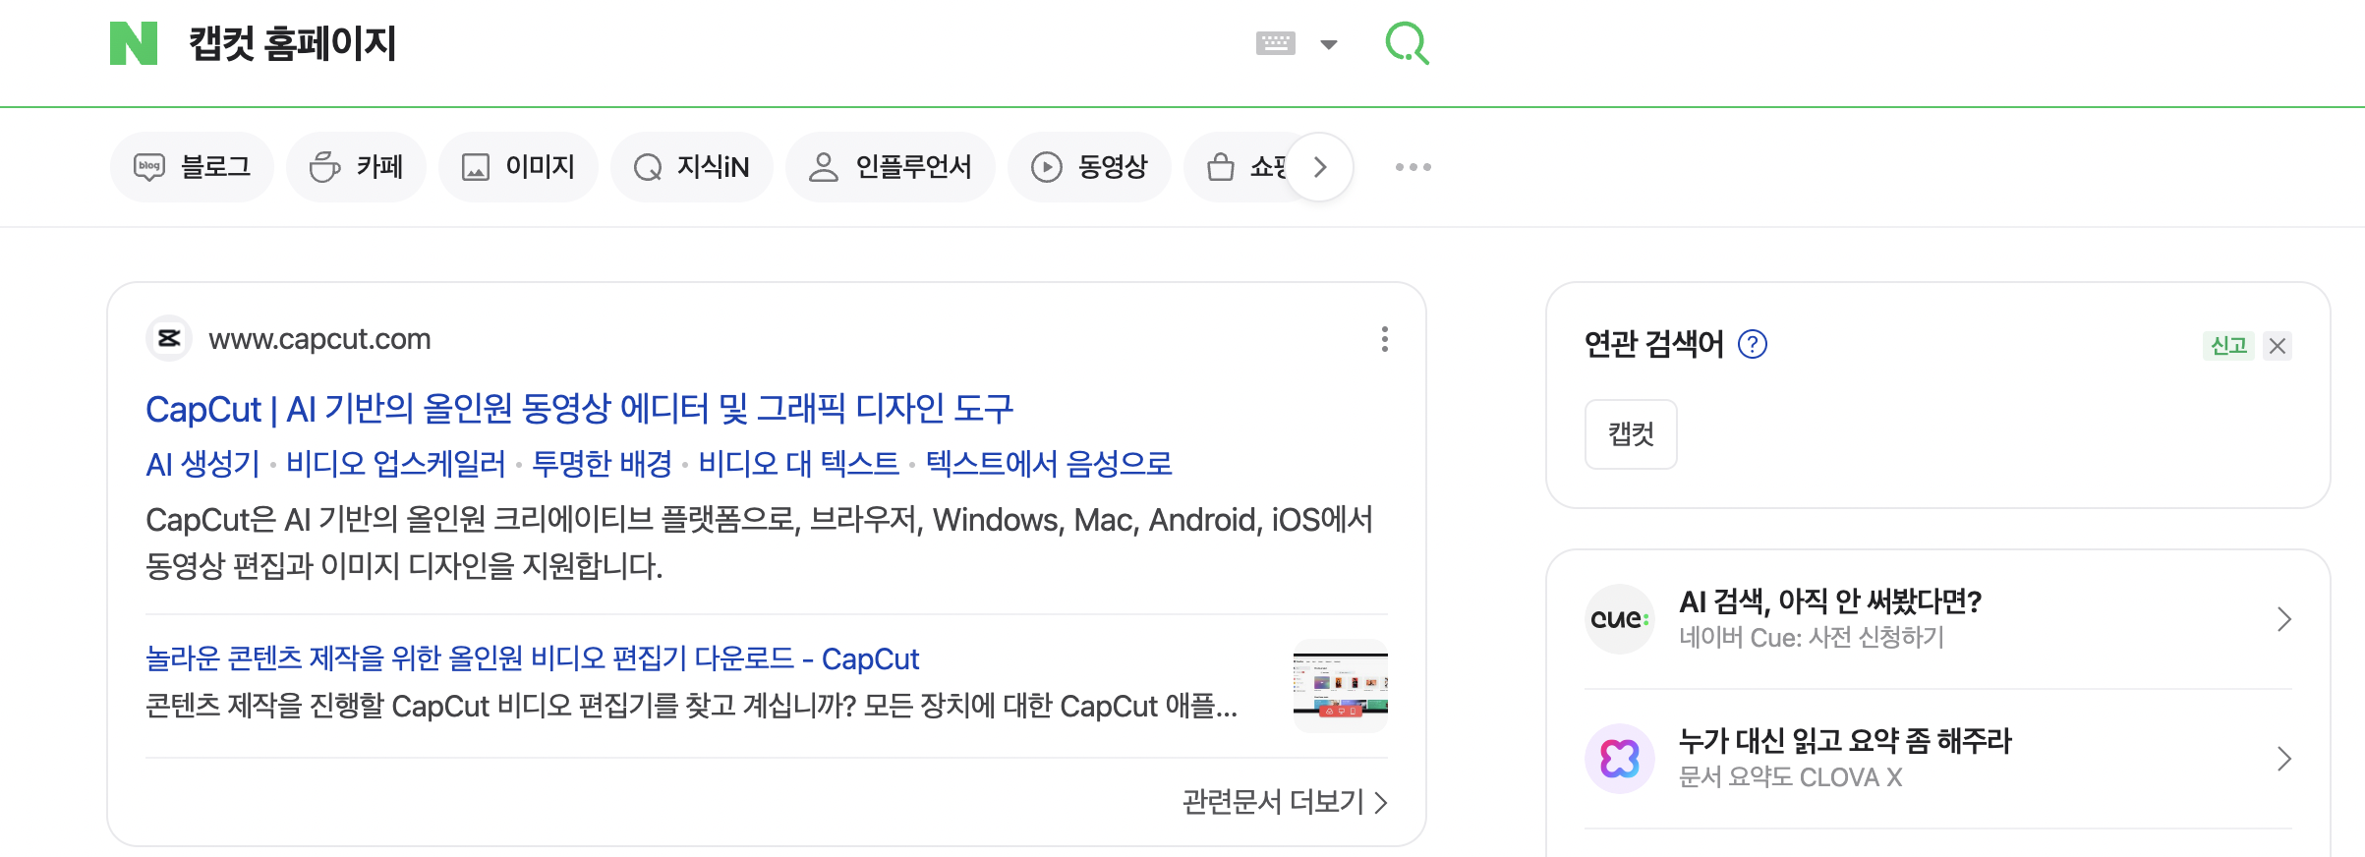The width and height of the screenshot is (2365, 857).
Task: Click chevron on the 네이버 Cue: row
Action: [x=2283, y=619]
